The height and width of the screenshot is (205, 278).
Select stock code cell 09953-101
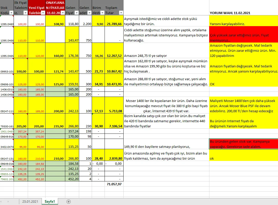7,66
